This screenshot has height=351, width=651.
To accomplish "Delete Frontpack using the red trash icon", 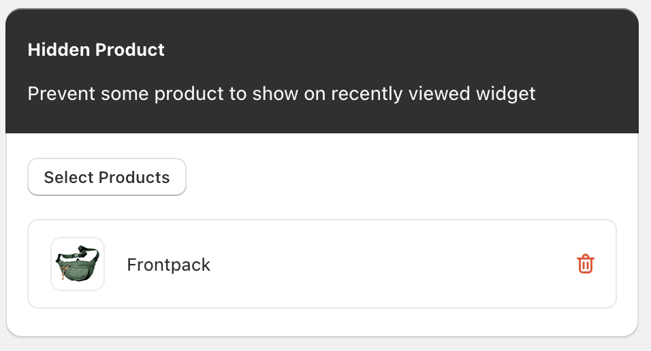I will click(586, 264).
